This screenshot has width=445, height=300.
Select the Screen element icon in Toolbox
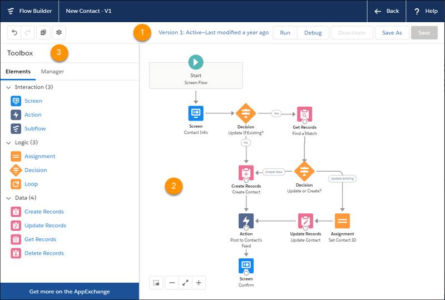pos(16,101)
